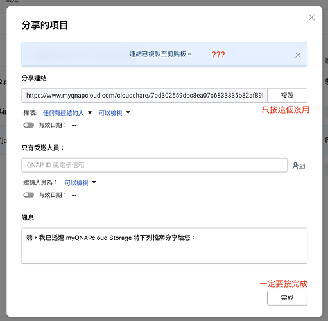Image resolution: width=328 pixels, height=321 pixels.
Task: Click the 只有受邀人員 section label
Action: point(43,148)
